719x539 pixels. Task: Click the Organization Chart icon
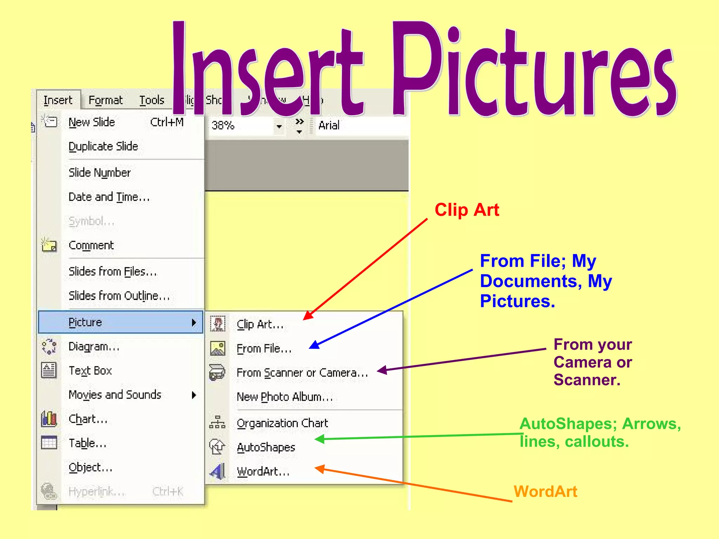point(217,422)
